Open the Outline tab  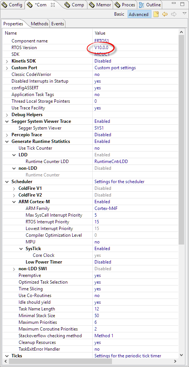pos(150,5)
